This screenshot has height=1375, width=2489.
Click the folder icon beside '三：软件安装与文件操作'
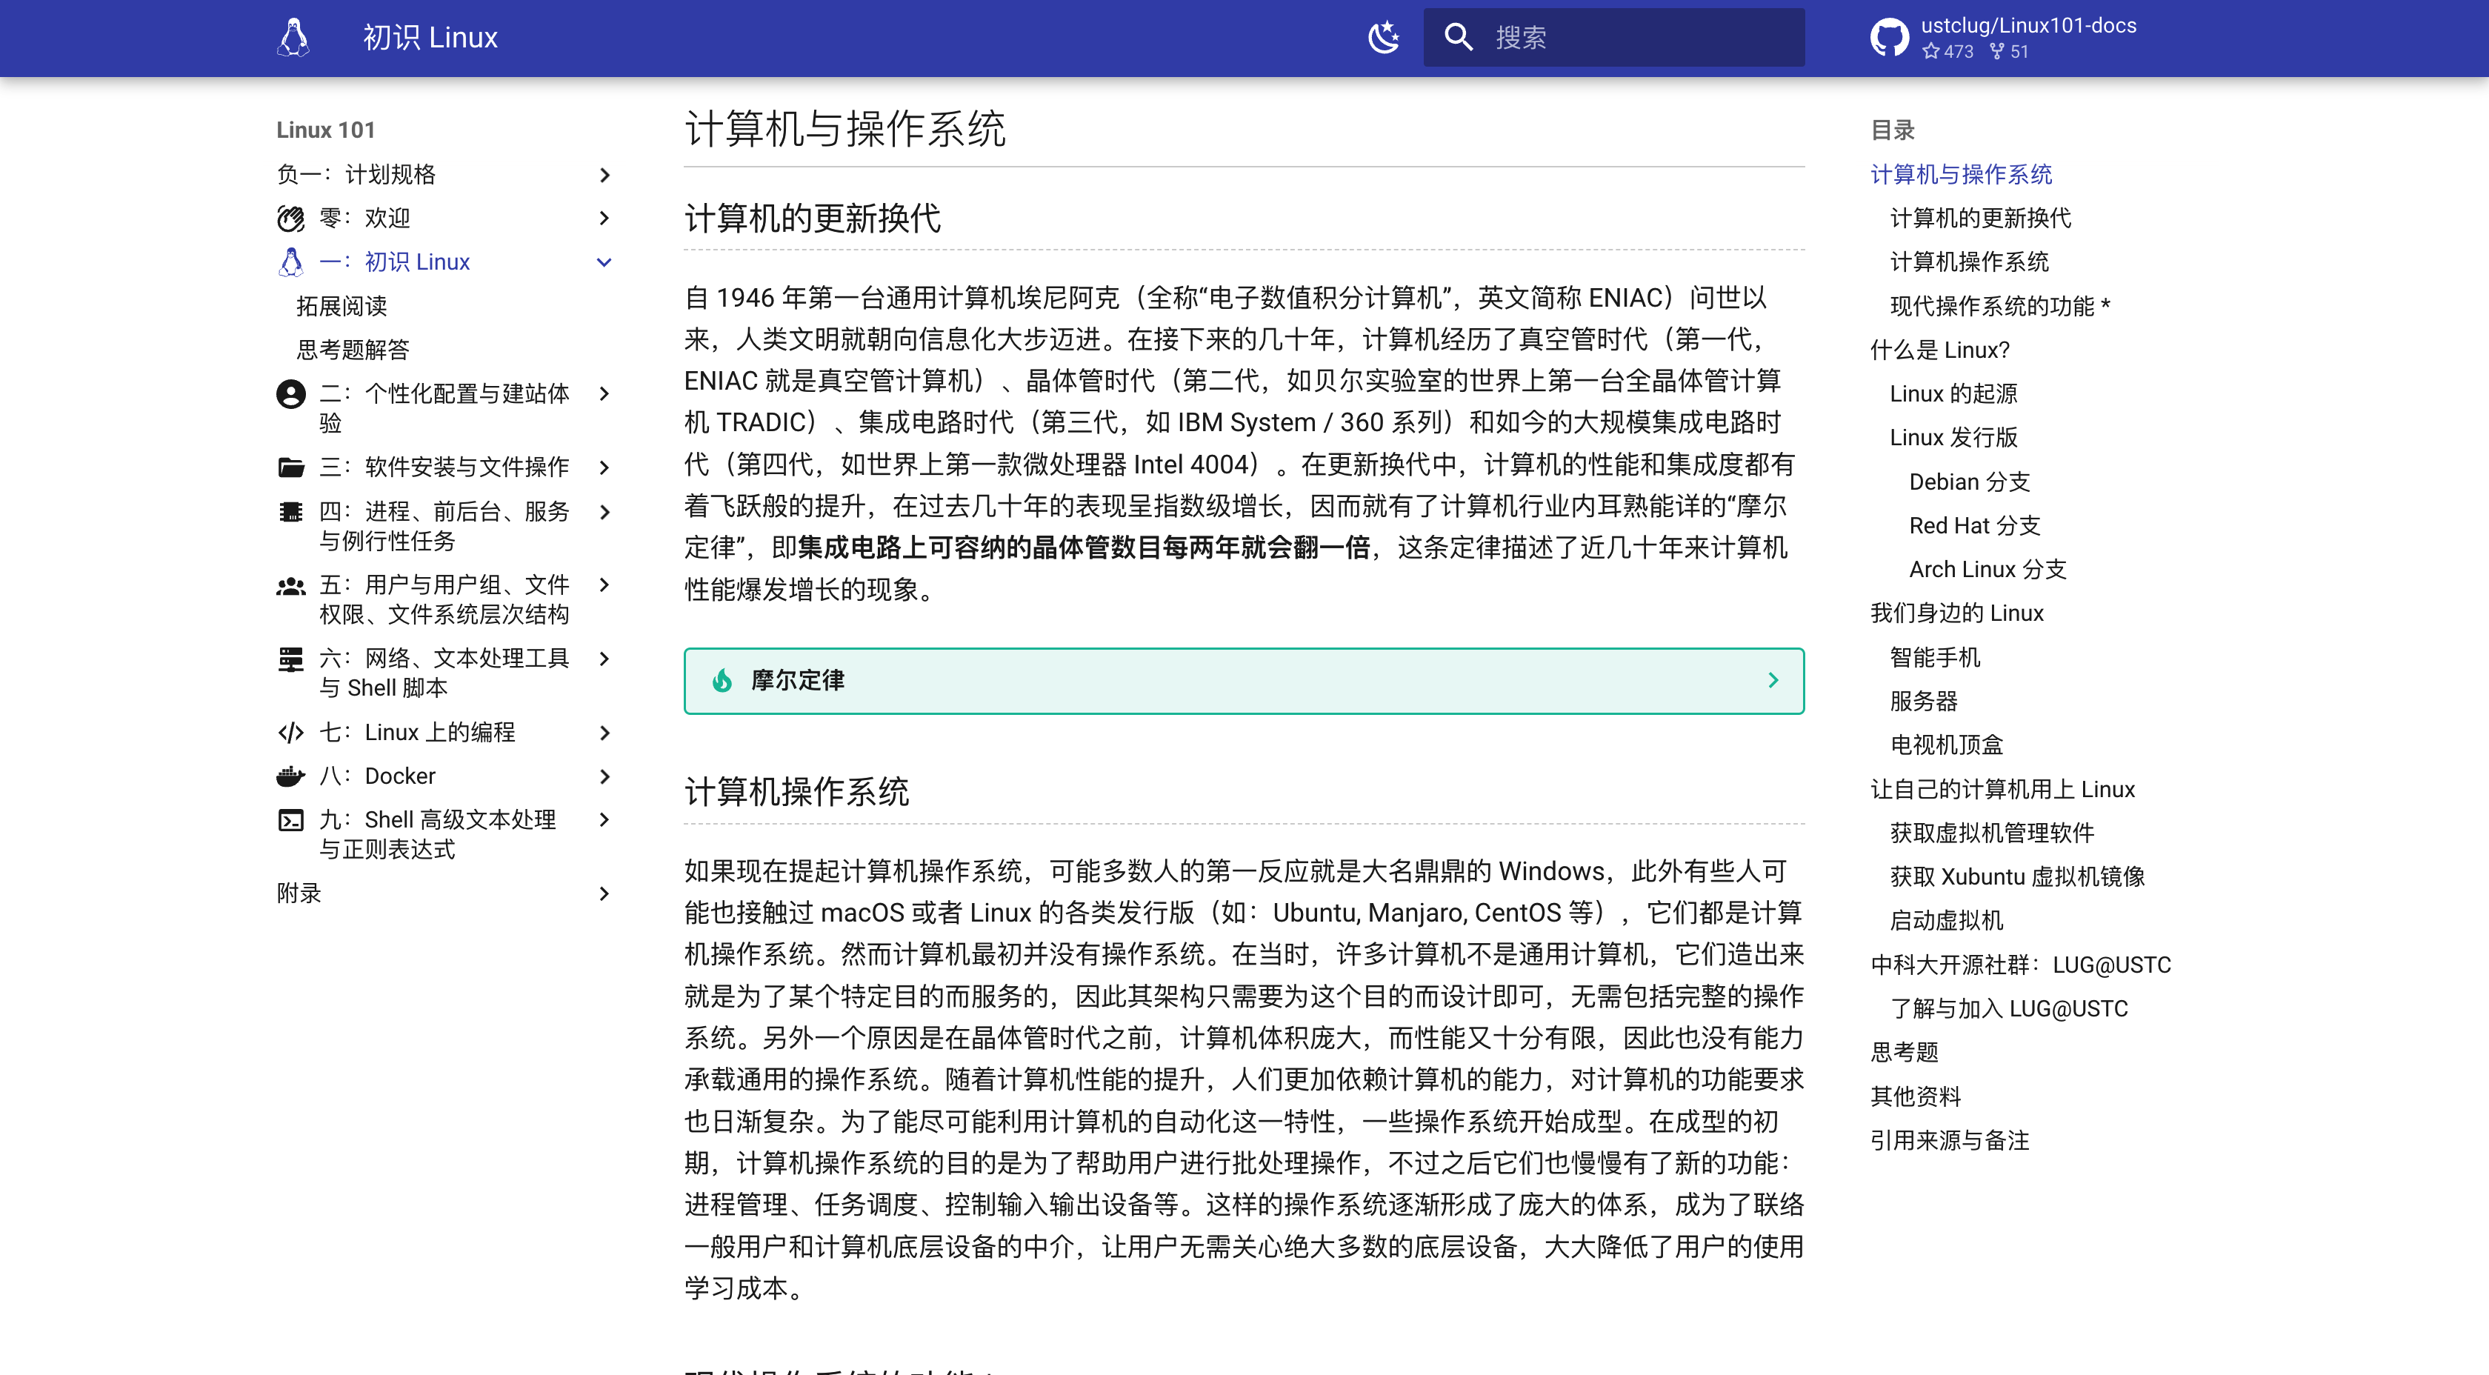tap(290, 467)
